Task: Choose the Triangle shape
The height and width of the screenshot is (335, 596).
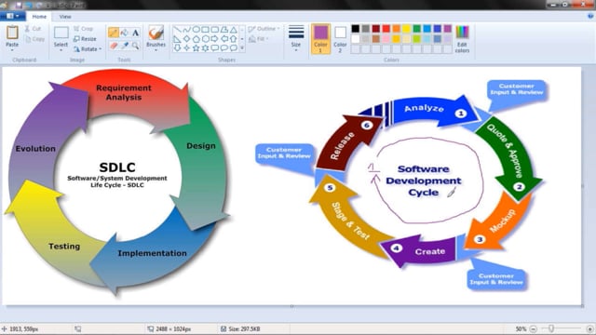Action: [234, 30]
